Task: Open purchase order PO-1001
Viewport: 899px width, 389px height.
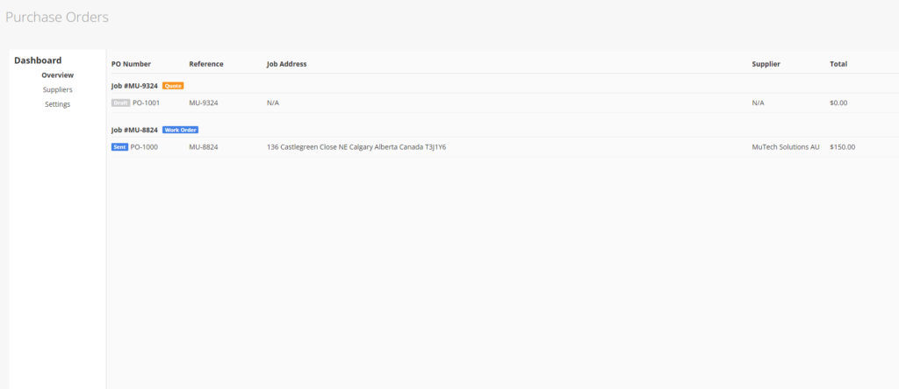Action: [x=146, y=103]
